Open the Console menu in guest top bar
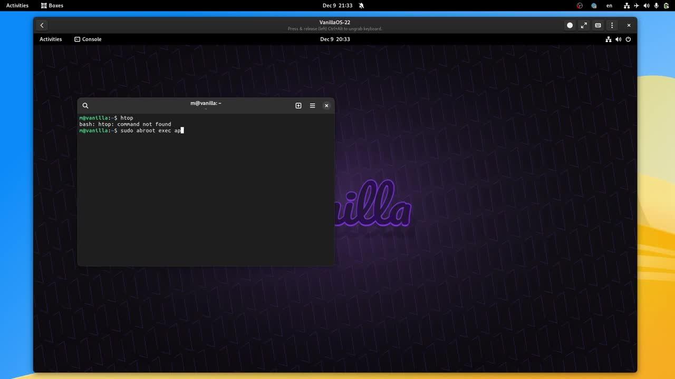This screenshot has height=379, width=675. pos(88,39)
